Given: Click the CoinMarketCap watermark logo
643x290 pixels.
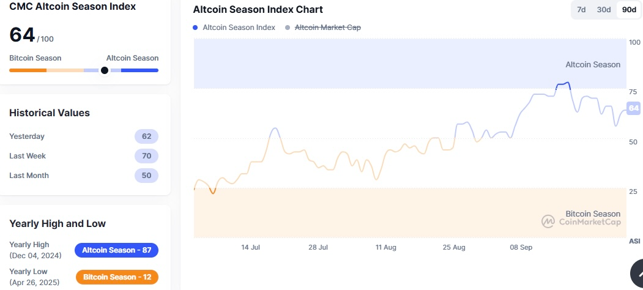Looking at the screenshot, I should 548,221.
